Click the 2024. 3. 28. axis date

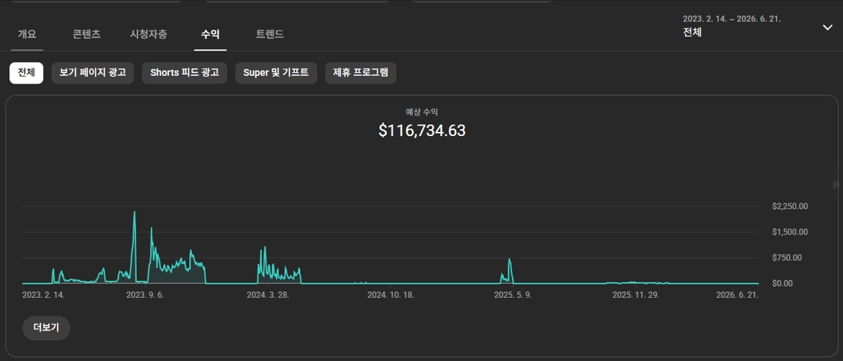pyautogui.click(x=268, y=295)
